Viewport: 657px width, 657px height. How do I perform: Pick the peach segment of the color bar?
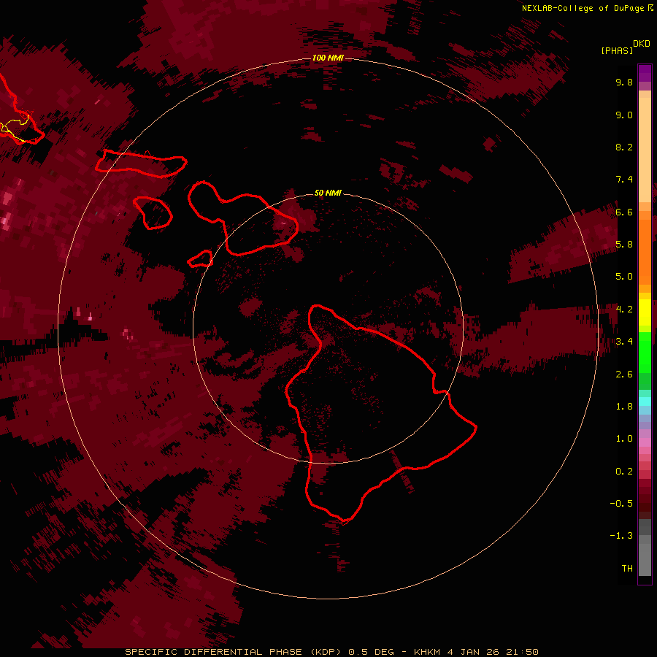coord(645,149)
